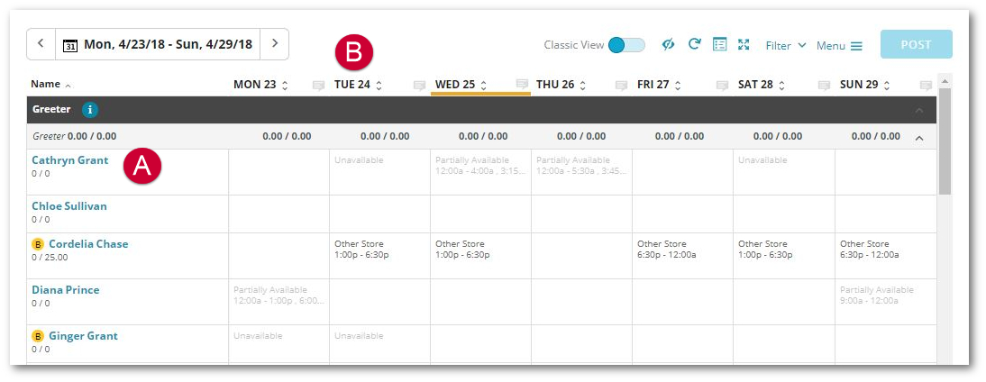Image resolution: width=986 pixels, height=382 pixels.
Task: Click the refresh schedule icon
Action: 694,44
